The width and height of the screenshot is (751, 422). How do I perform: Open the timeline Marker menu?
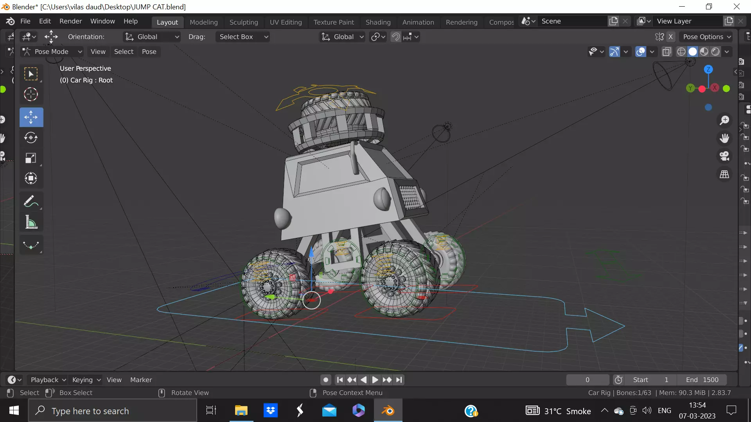click(141, 380)
